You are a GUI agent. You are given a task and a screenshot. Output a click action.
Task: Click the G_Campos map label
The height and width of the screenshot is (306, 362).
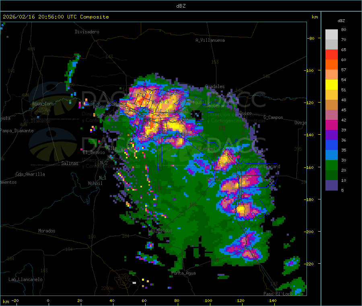(x=273, y=117)
